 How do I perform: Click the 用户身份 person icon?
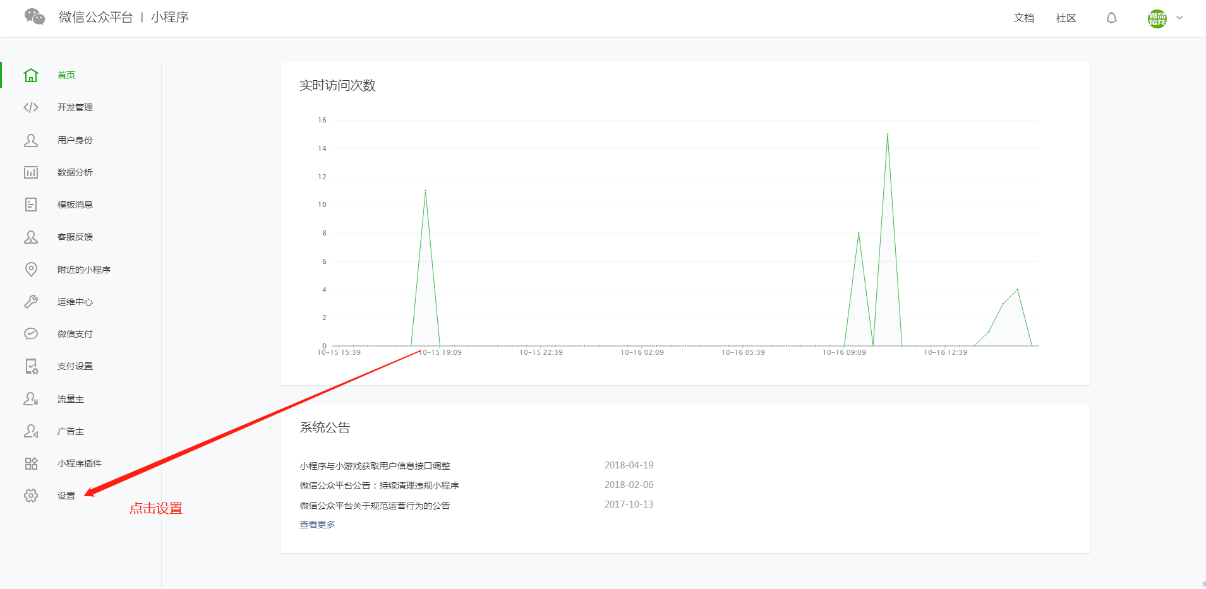pos(31,140)
